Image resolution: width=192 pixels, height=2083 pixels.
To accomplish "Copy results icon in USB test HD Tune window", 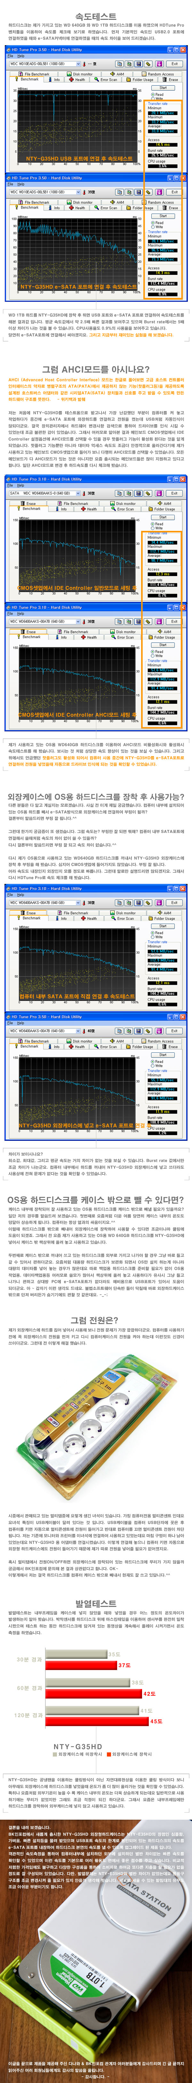I will (x=119, y=63).
